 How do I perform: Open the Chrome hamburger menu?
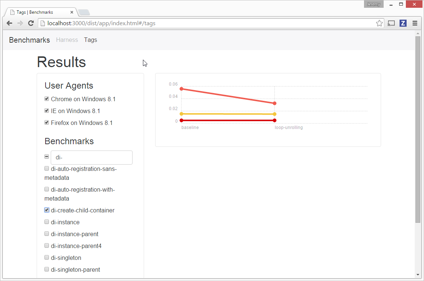(415, 23)
